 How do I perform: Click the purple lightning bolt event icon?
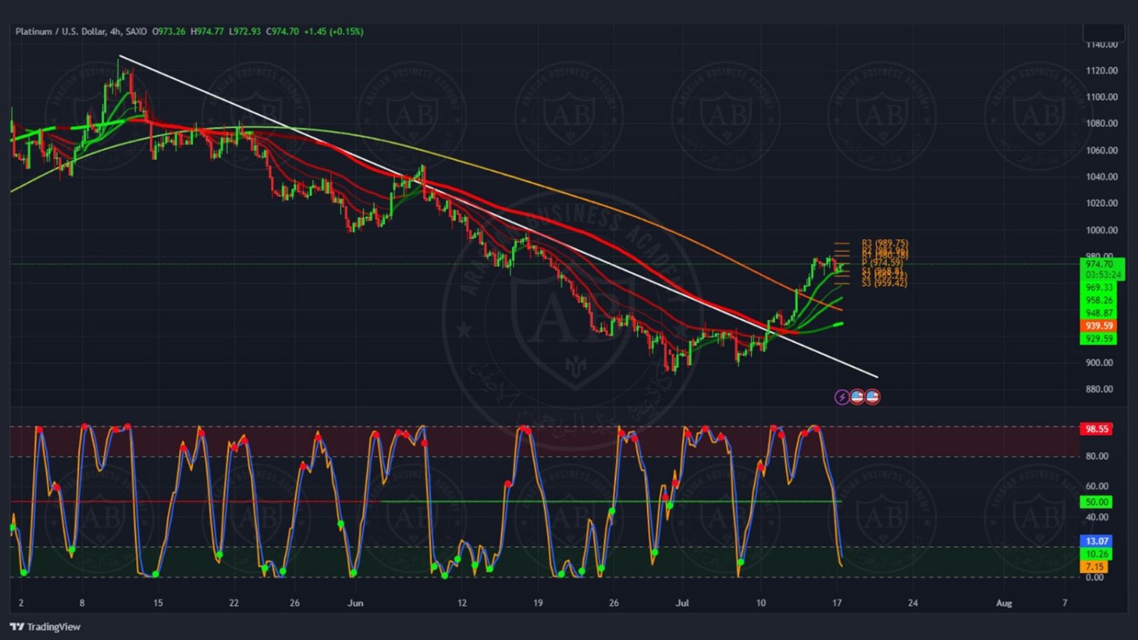click(841, 397)
